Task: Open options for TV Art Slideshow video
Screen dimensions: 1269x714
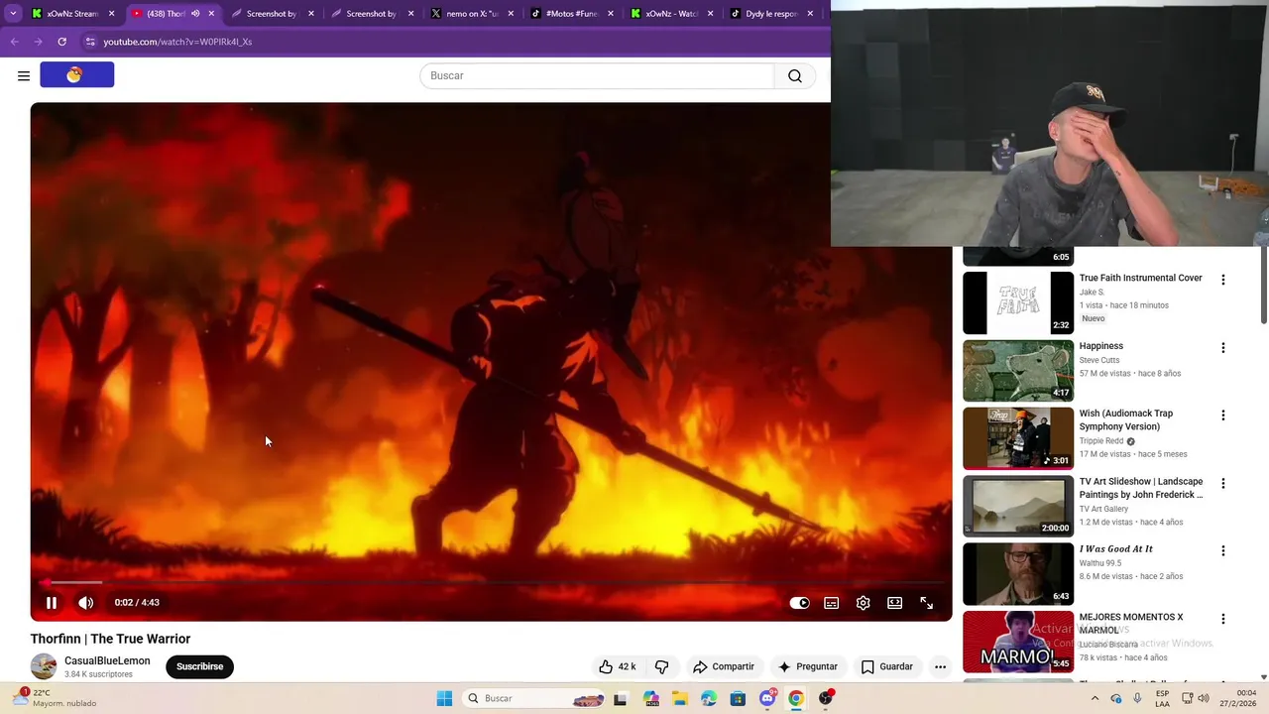Action: tap(1222, 484)
